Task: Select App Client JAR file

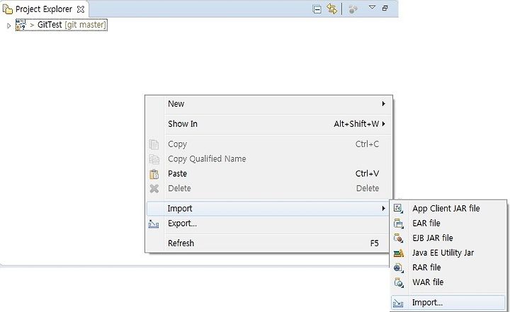Action: (x=448, y=208)
